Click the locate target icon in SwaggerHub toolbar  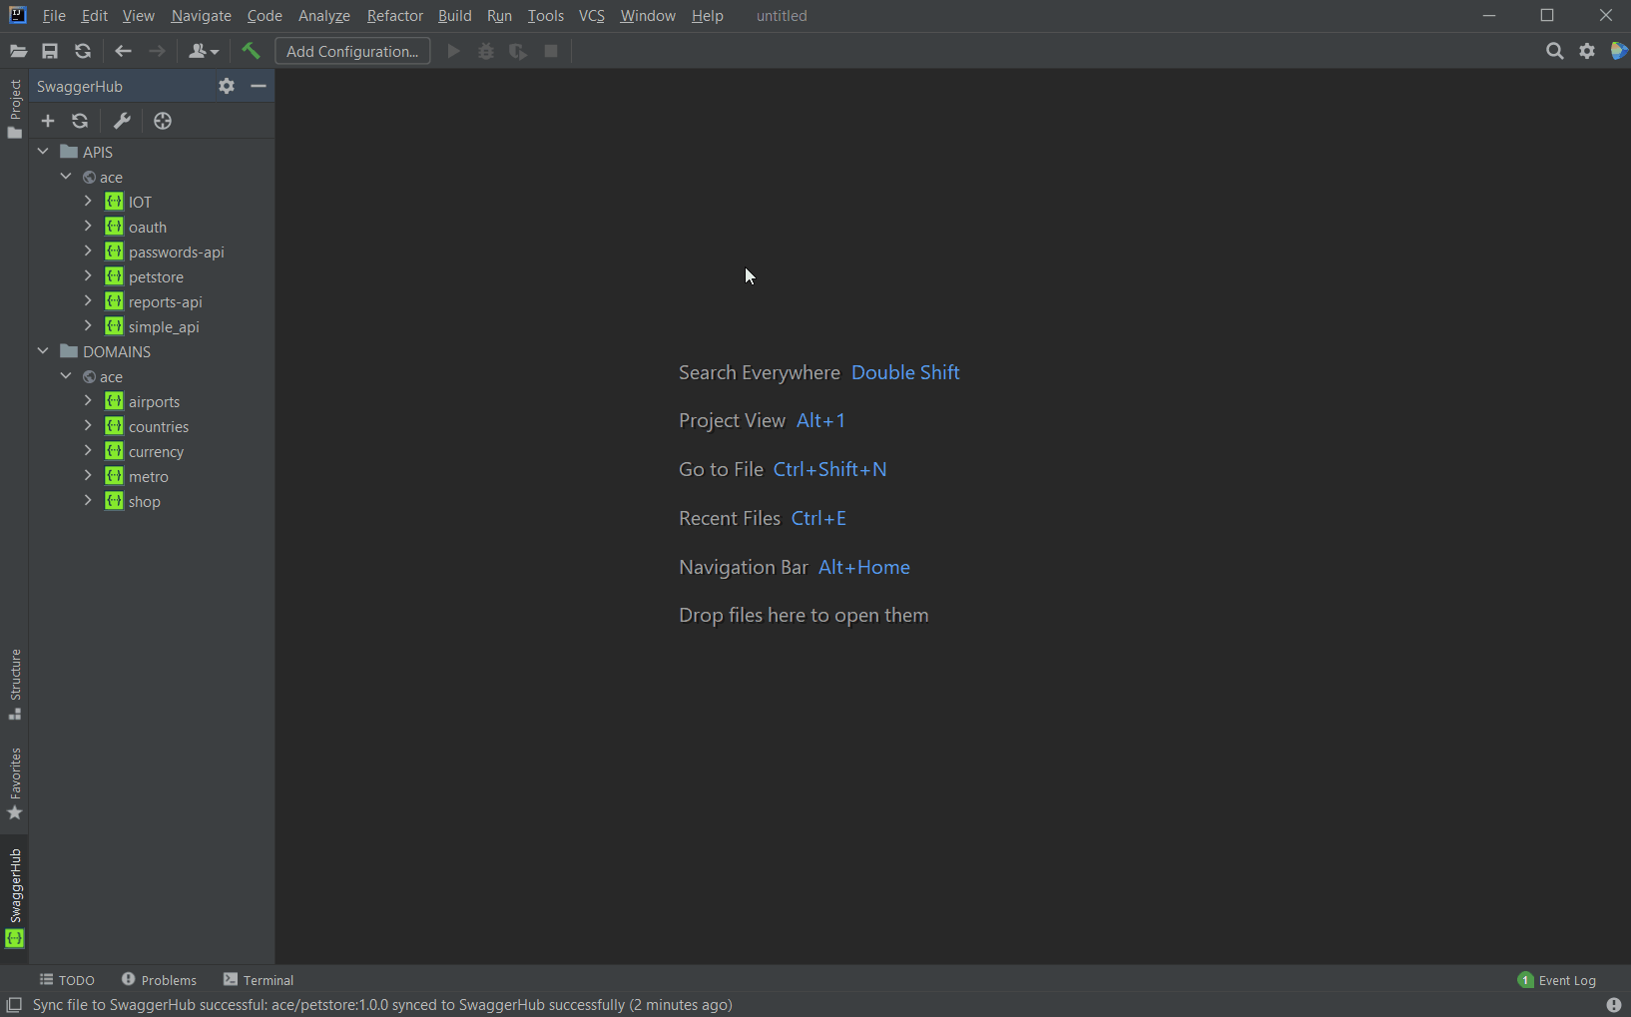[162, 121]
